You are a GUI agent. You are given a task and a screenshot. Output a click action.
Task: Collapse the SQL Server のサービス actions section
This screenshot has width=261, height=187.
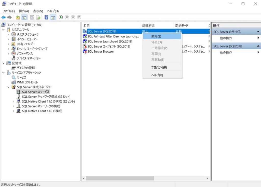point(258,32)
